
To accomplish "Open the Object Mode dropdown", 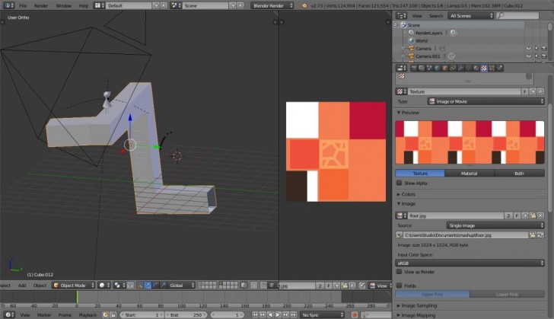I will click(x=74, y=285).
